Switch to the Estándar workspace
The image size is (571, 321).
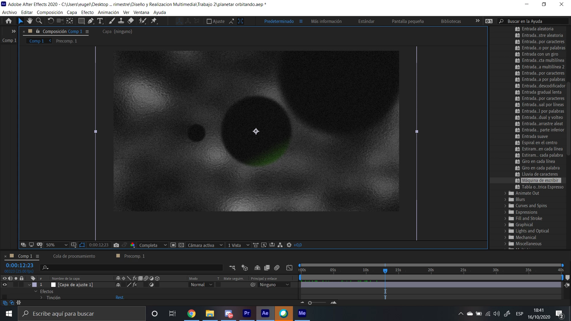[366, 21]
